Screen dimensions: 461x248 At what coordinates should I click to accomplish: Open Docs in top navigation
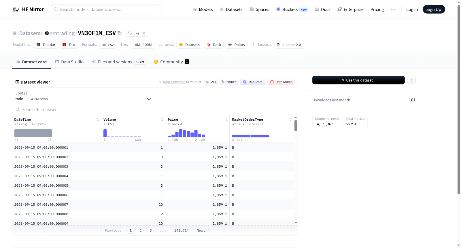point(322,10)
